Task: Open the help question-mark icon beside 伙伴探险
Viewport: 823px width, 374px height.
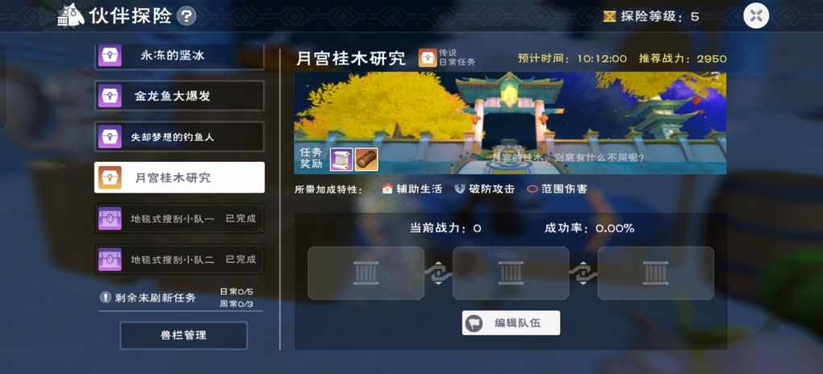Action: (x=186, y=16)
